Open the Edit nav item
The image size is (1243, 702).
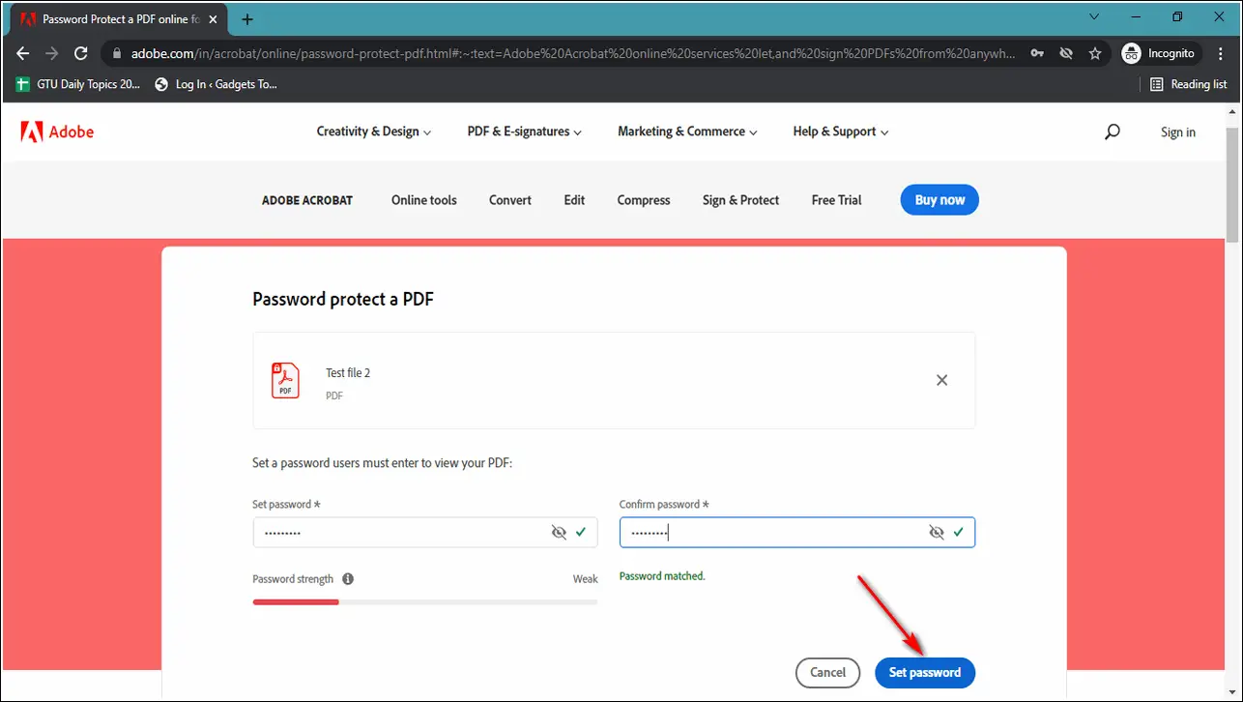click(574, 200)
